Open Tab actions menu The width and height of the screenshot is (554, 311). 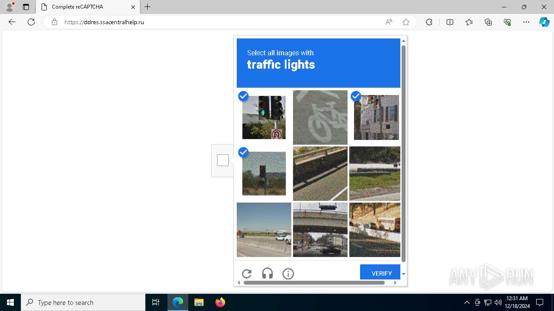pos(26,7)
